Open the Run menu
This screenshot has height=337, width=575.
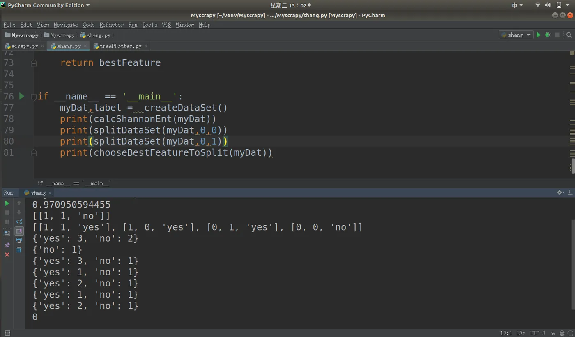point(133,25)
